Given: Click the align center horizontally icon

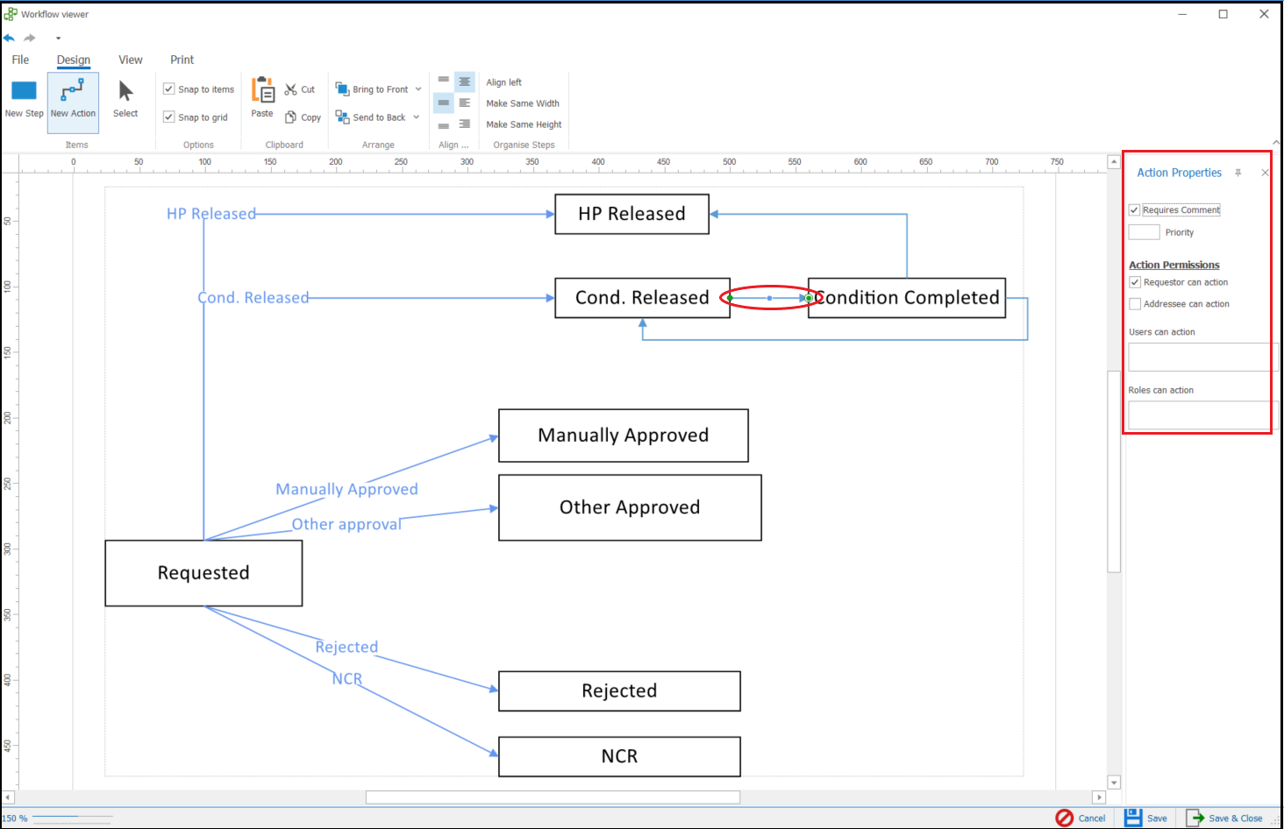Looking at the screenshot, I should point(465,81).
